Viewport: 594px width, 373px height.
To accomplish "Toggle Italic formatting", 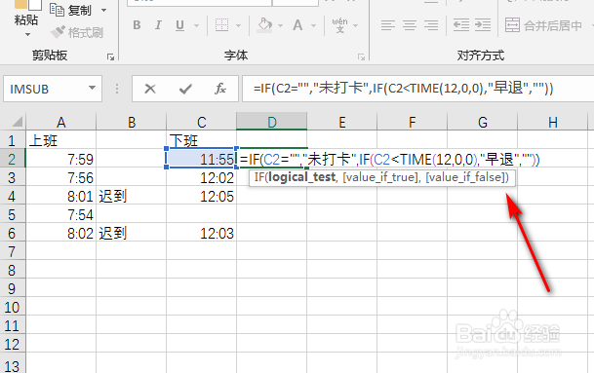I will pos(158,25).
